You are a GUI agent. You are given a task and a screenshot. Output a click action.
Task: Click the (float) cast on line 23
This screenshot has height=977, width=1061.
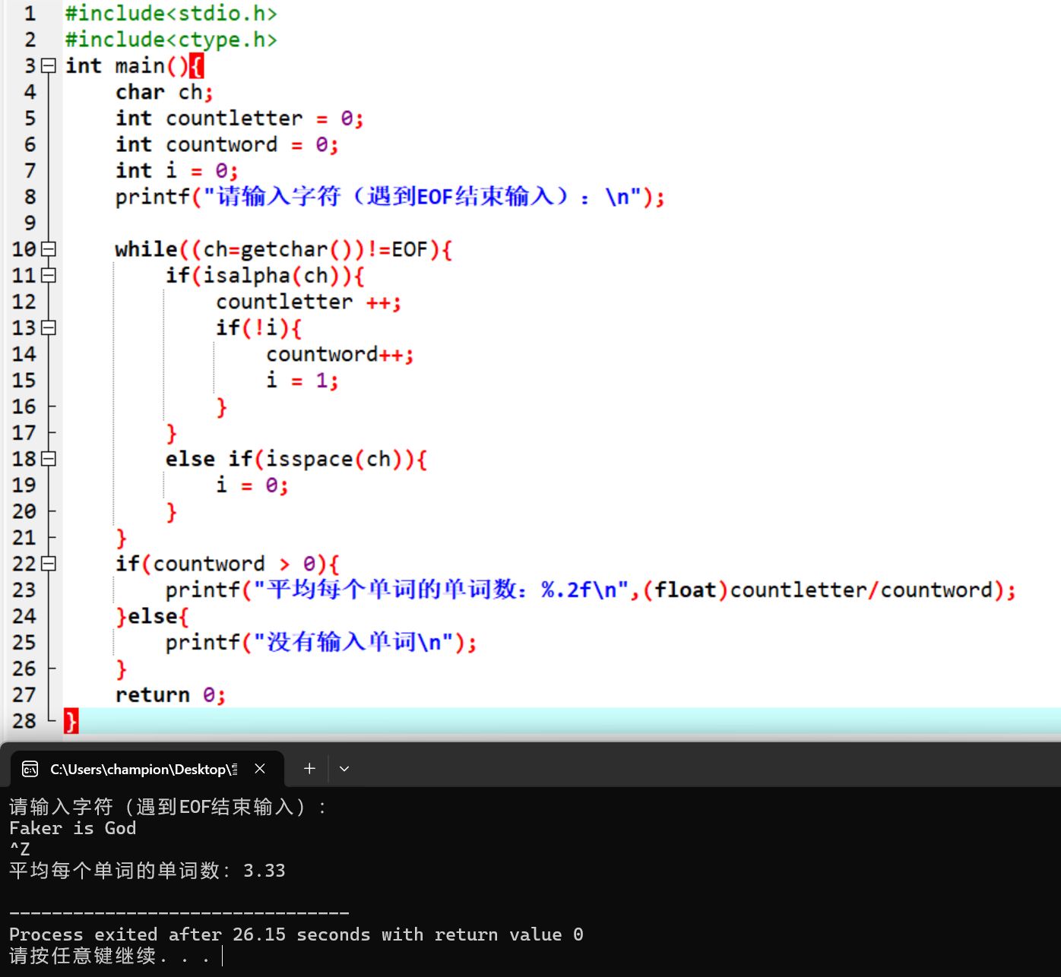click(x=686, y=590)
